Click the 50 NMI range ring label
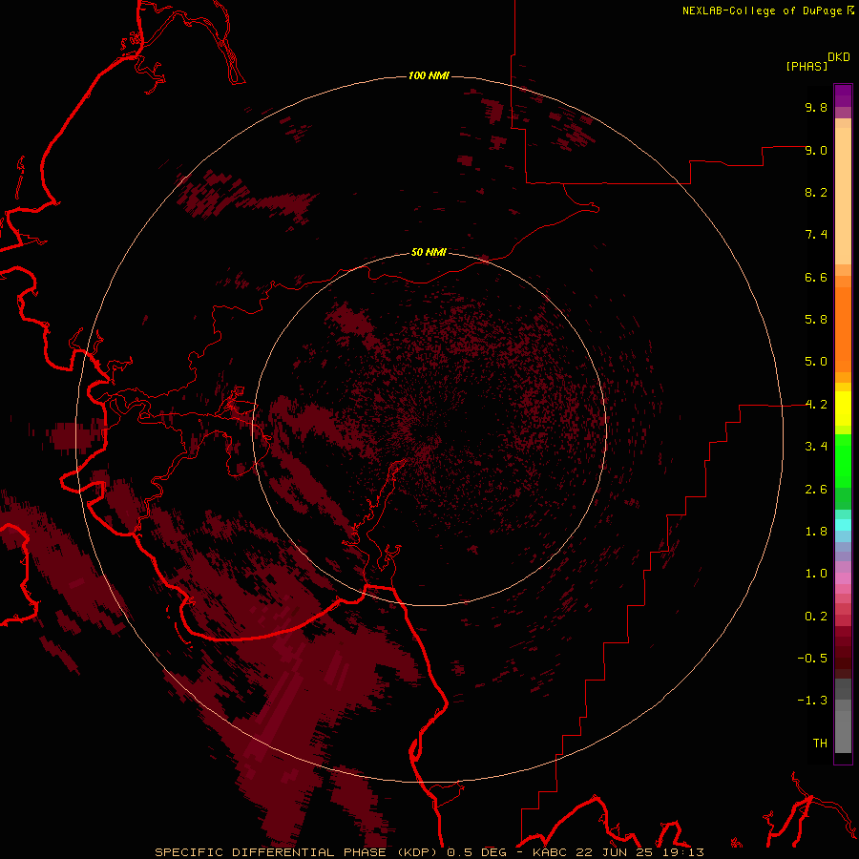 [x=429, y=252]
